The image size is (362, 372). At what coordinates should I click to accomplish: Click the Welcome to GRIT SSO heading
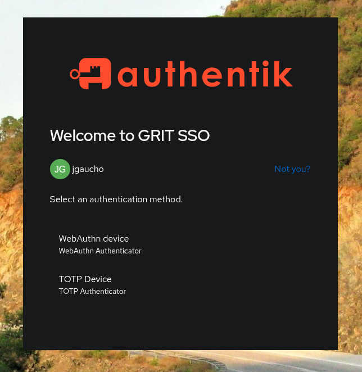[x=130, y=135]
